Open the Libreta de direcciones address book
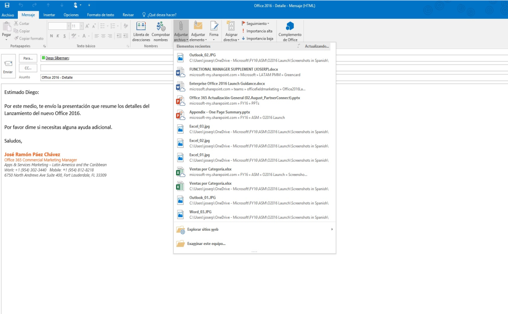Screen dimensions: 508x314 (141, 31)
